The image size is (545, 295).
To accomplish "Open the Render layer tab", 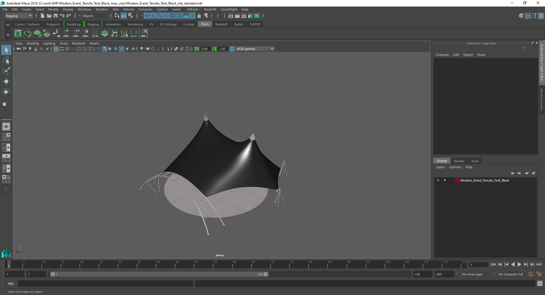I will (459, 161).
